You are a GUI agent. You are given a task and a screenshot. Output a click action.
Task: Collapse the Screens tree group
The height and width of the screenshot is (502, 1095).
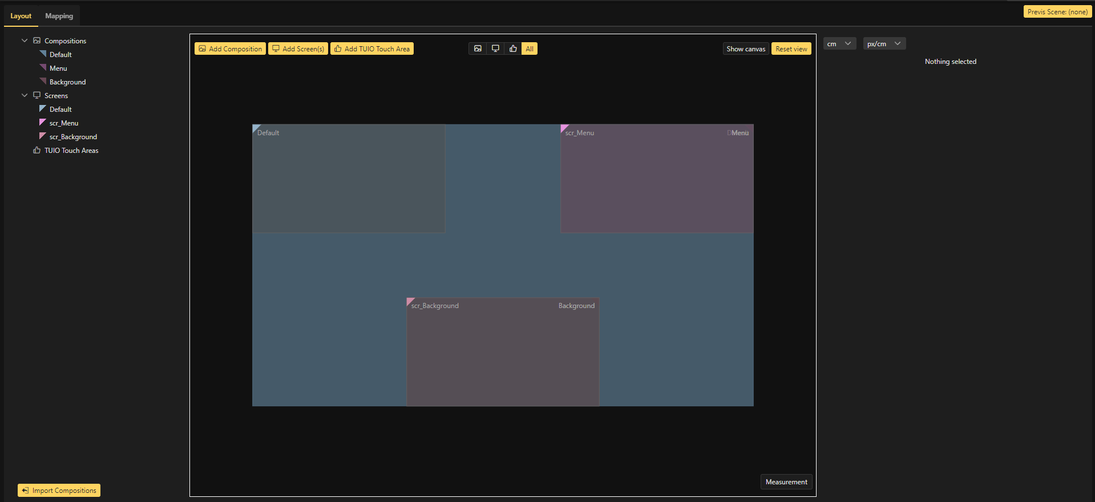click(x=25, y=95)
